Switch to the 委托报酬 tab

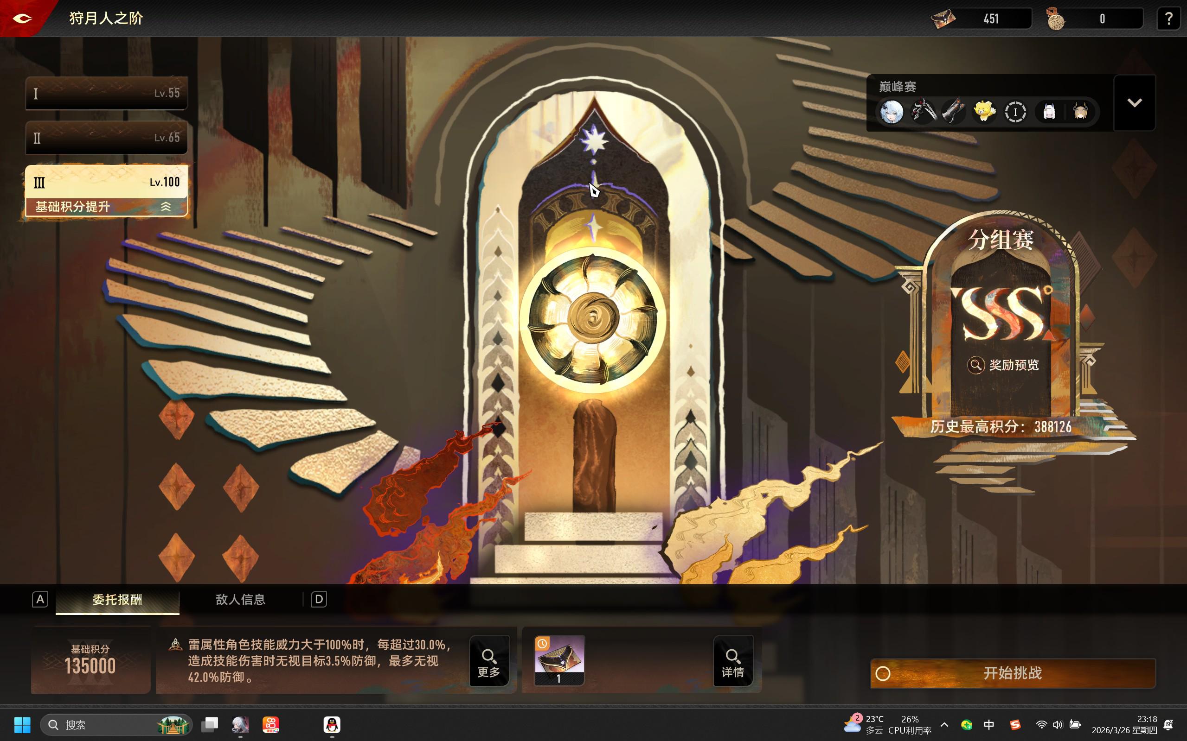coord(117,599)
